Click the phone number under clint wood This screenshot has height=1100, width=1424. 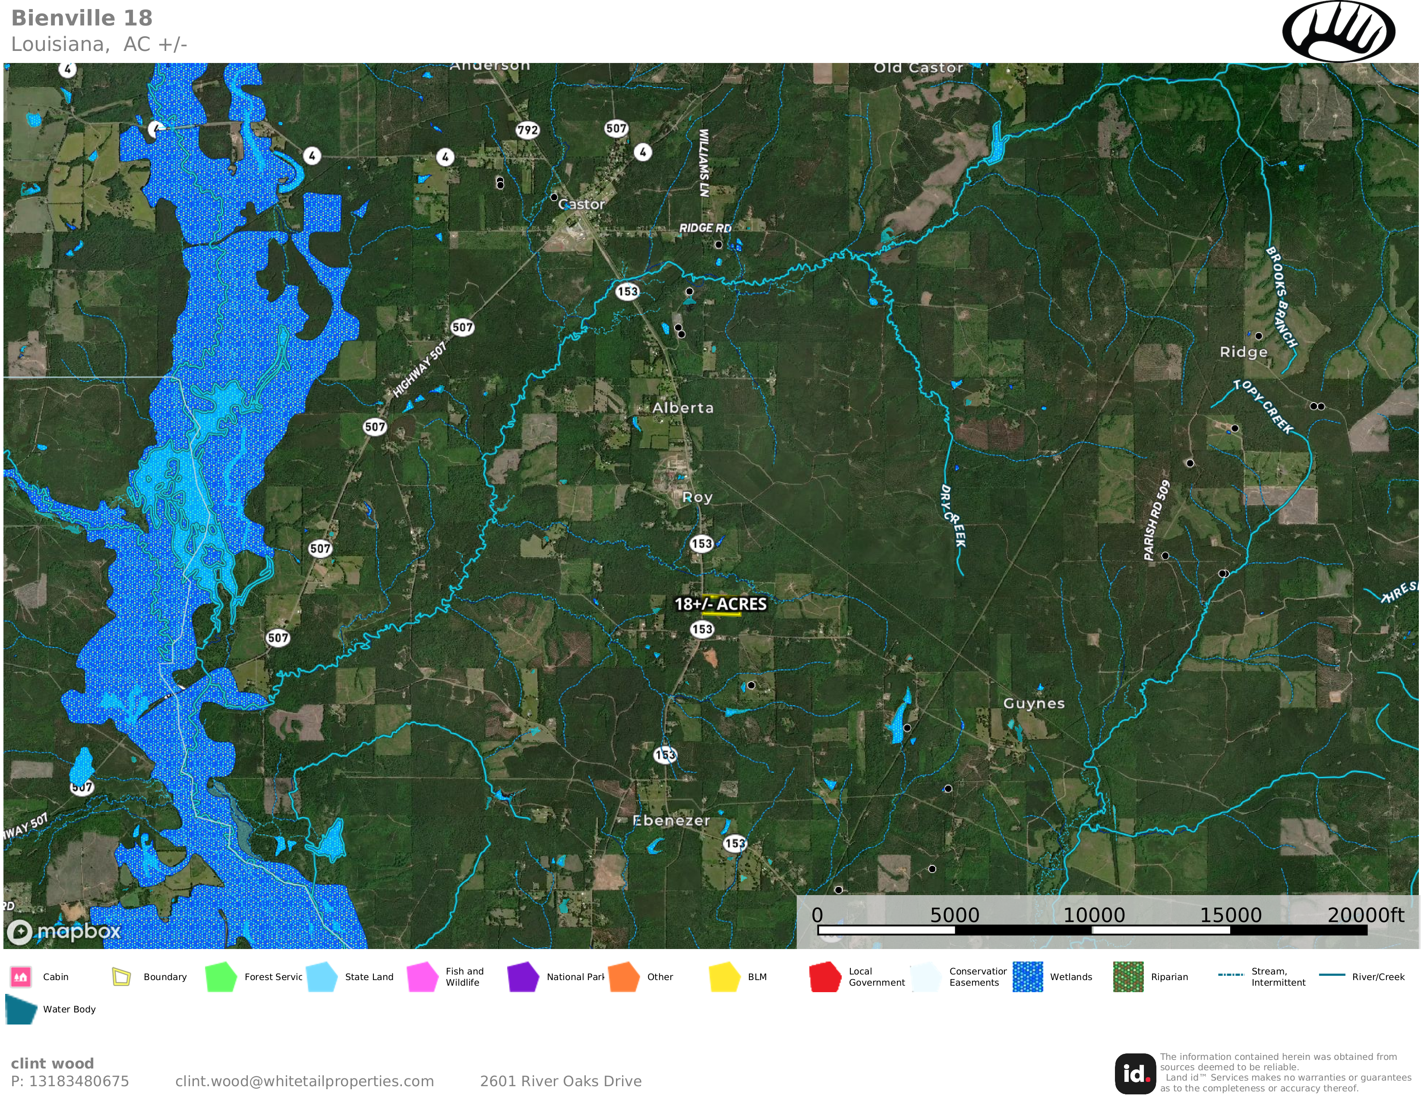coord(70,1081)
